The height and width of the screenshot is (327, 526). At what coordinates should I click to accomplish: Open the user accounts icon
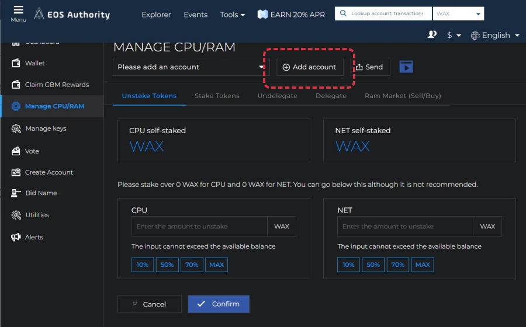(432, 35)
